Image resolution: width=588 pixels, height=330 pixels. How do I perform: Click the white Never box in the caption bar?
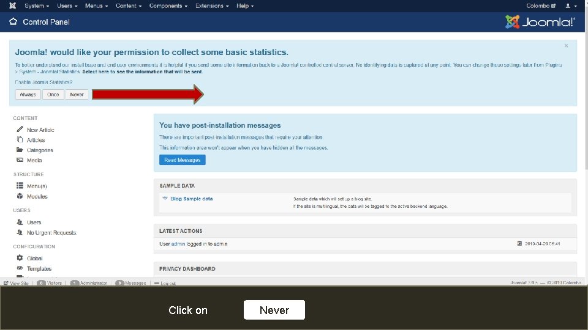274,310
